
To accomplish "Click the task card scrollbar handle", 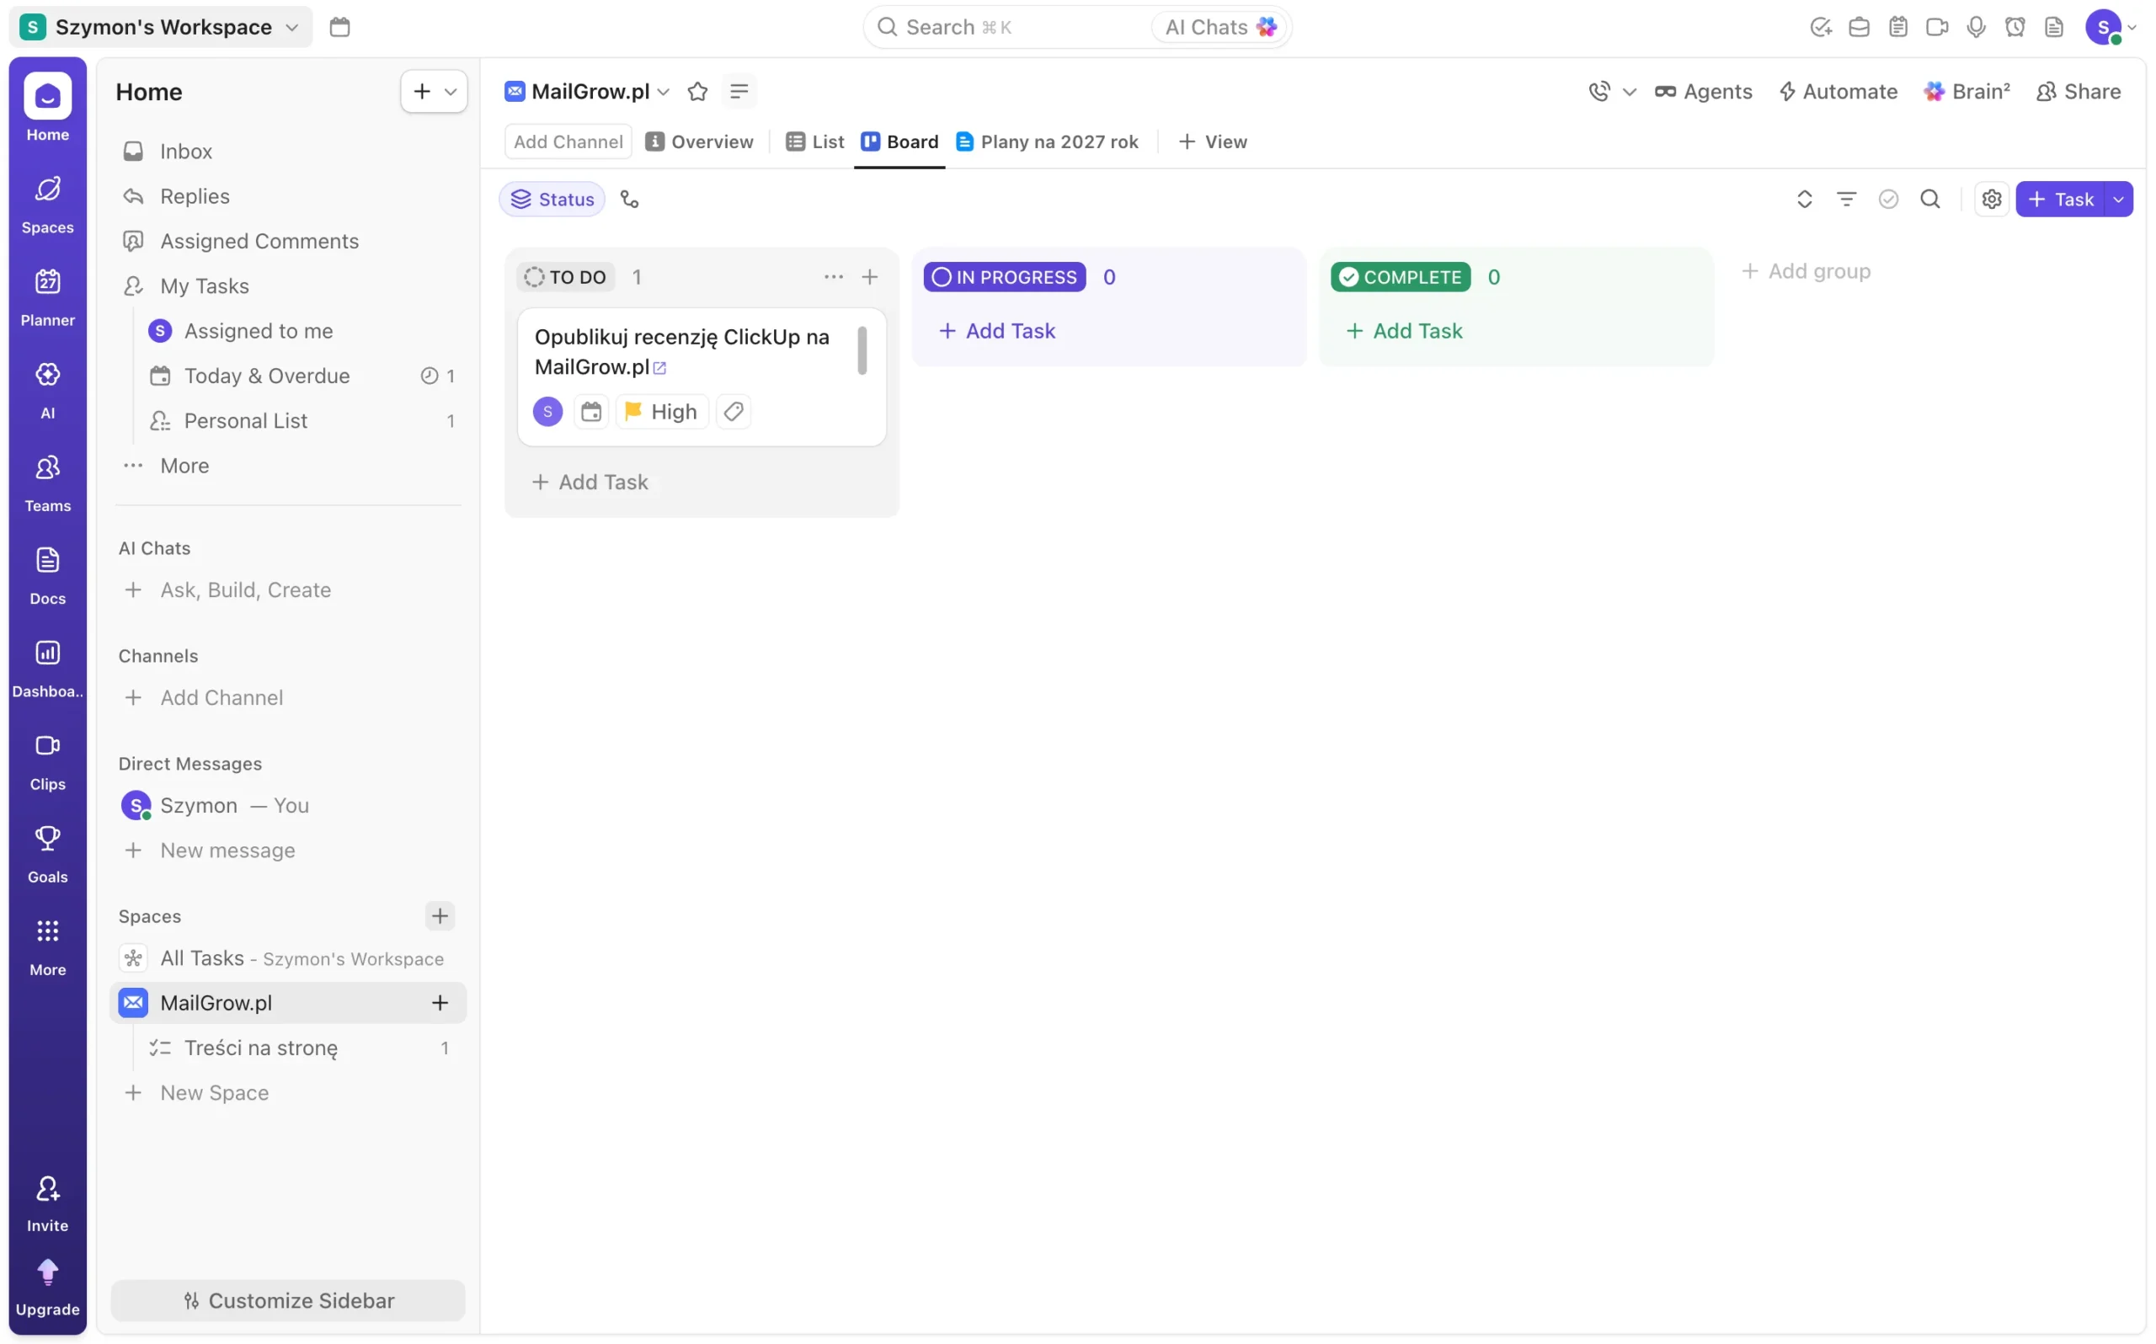I will point(862,351).
